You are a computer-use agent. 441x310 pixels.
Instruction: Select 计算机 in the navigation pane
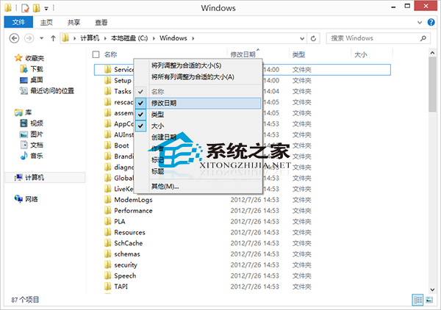pos(45,177)
